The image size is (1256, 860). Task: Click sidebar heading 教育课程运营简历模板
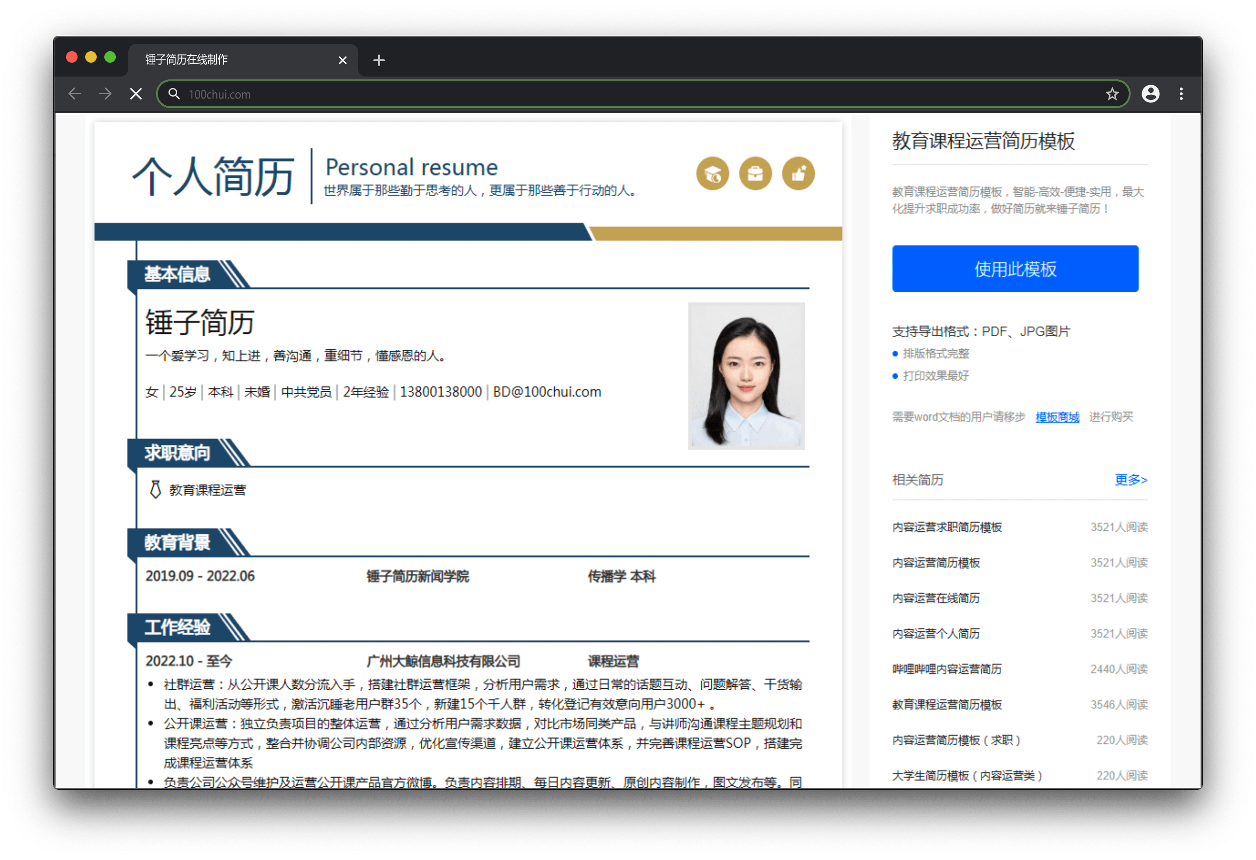tap(983, 141)
